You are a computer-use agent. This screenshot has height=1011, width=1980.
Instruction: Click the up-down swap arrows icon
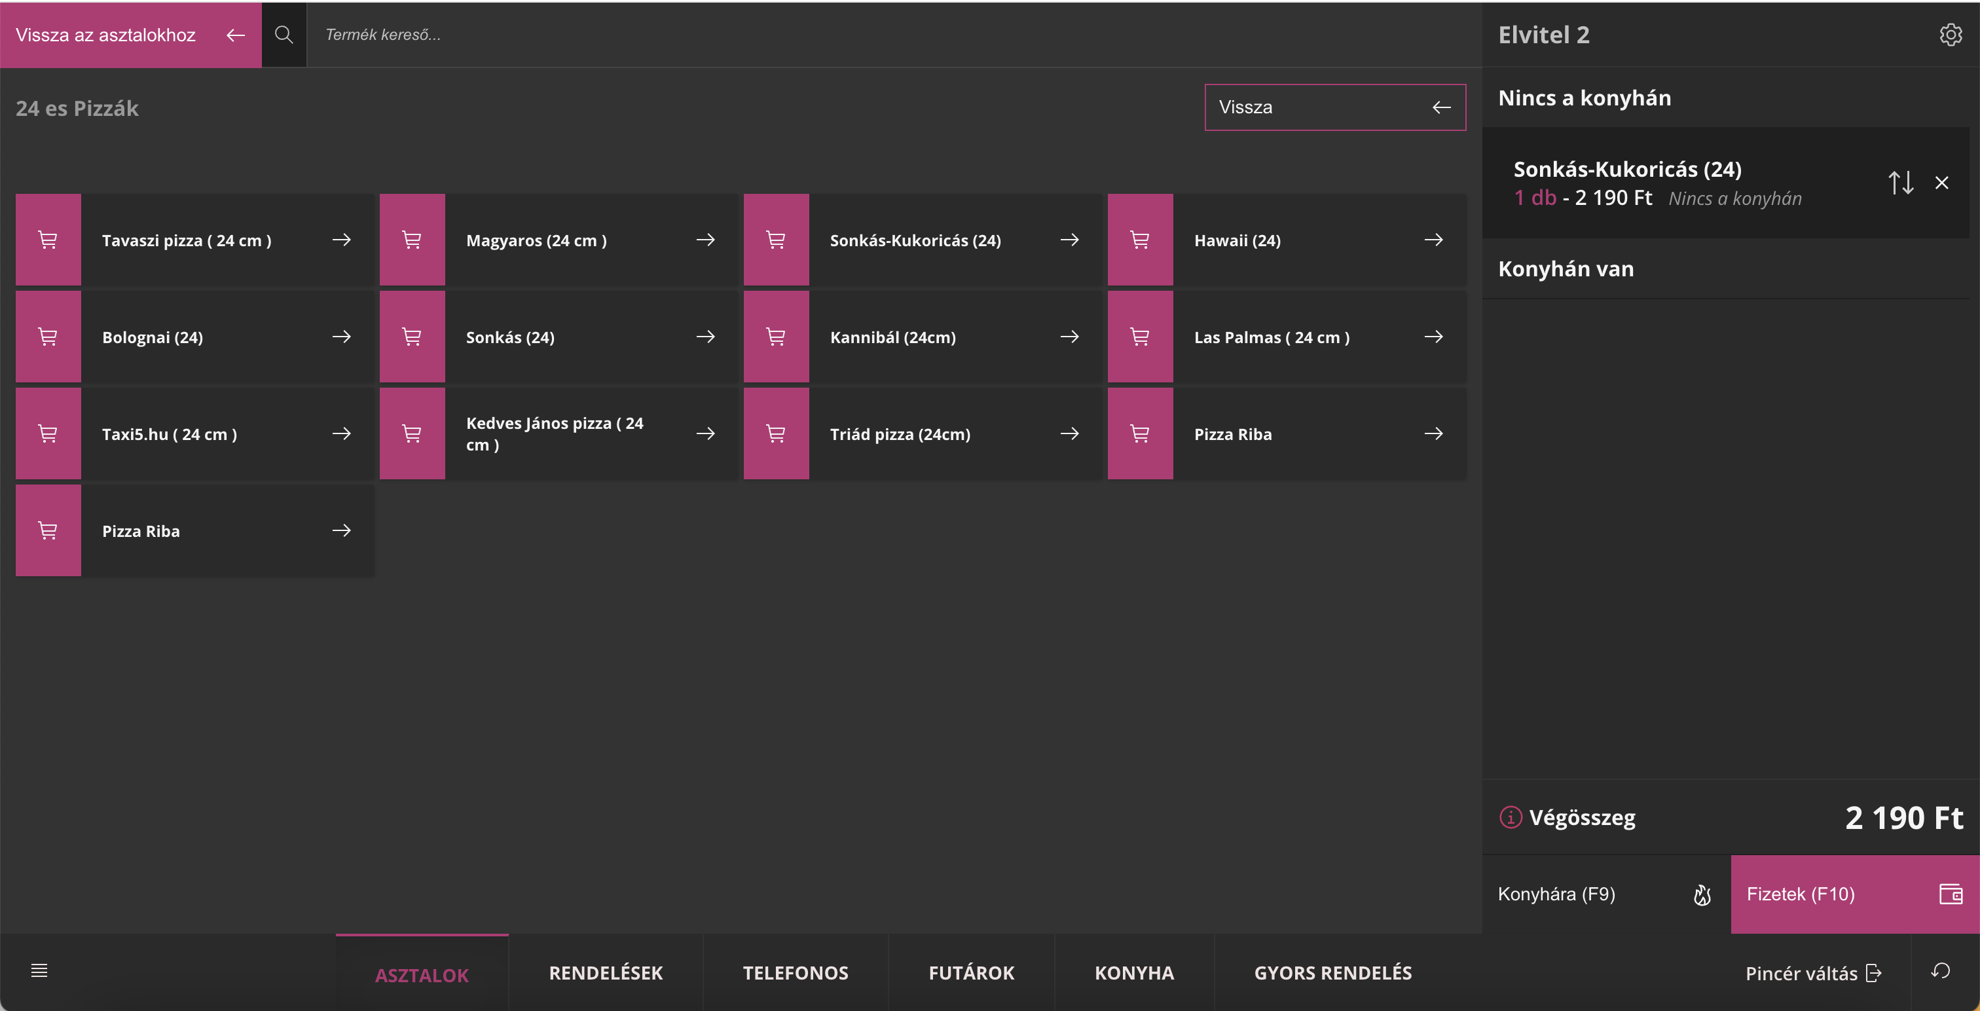tap(1900, 183)
